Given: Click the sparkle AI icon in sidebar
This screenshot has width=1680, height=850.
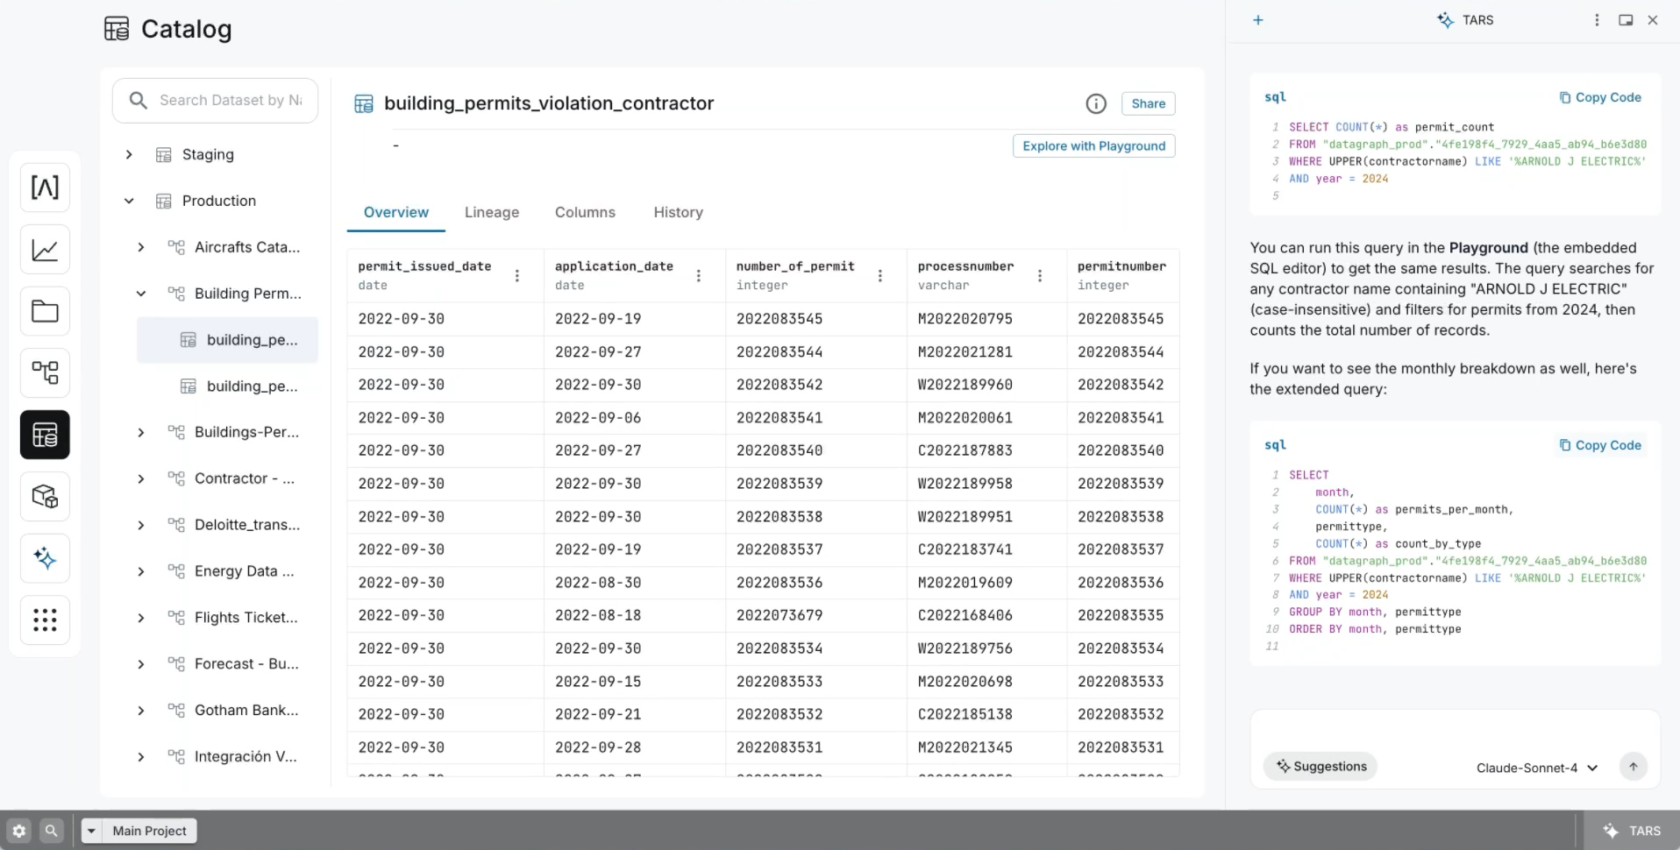Looking at the screenshot, I should click(45, 558).
